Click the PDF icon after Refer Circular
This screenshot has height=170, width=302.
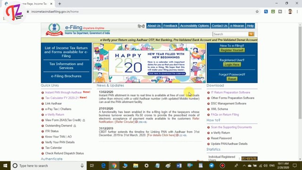click(136, 122)
